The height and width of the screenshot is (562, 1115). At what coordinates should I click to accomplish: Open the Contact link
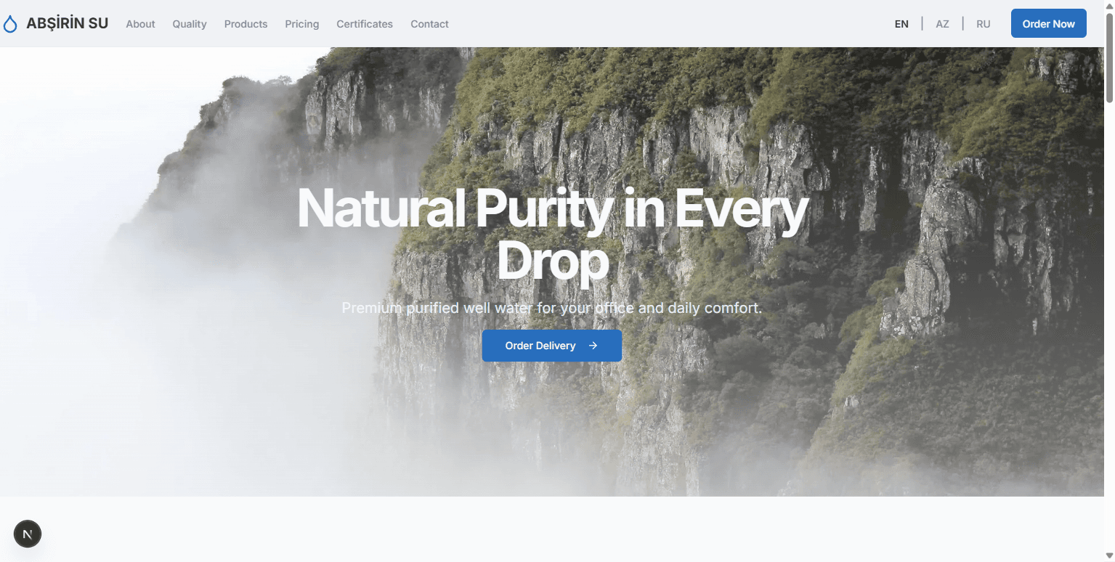coord(429,24)
